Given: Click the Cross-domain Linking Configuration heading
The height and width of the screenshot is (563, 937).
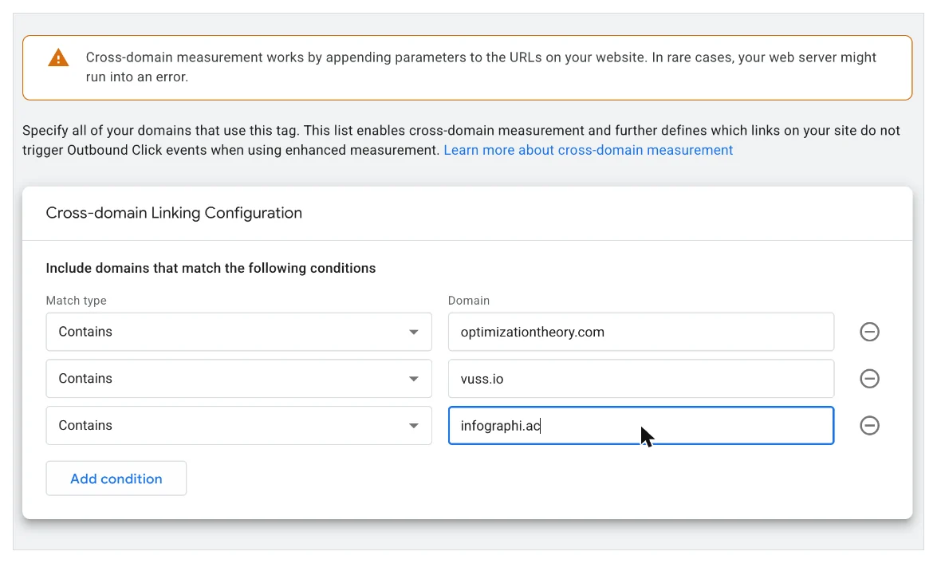Looking at the screenshot, I should pos(174,213).
